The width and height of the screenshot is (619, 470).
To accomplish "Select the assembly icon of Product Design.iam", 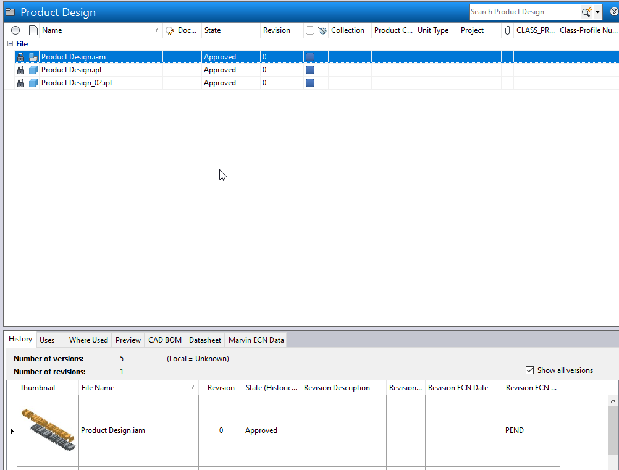I will [33, 56].
